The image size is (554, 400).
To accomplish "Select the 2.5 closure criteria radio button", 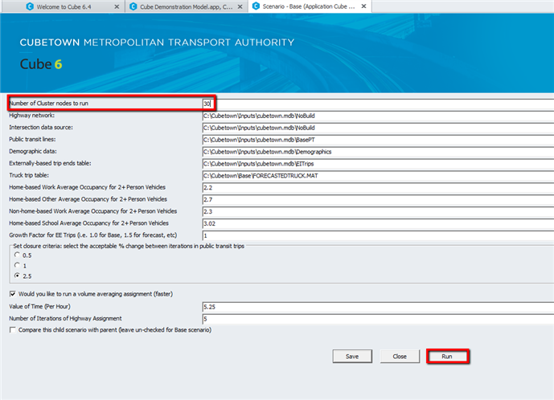I will 17,276.
